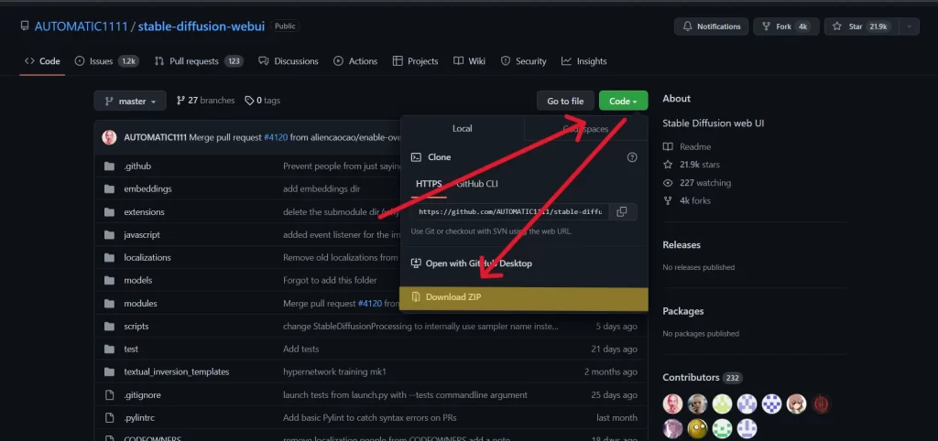Image resolution: width=938 pixels, height=441 pixels.
Task: Click the folder icon next to embeddings
Action: pos(109,188)
